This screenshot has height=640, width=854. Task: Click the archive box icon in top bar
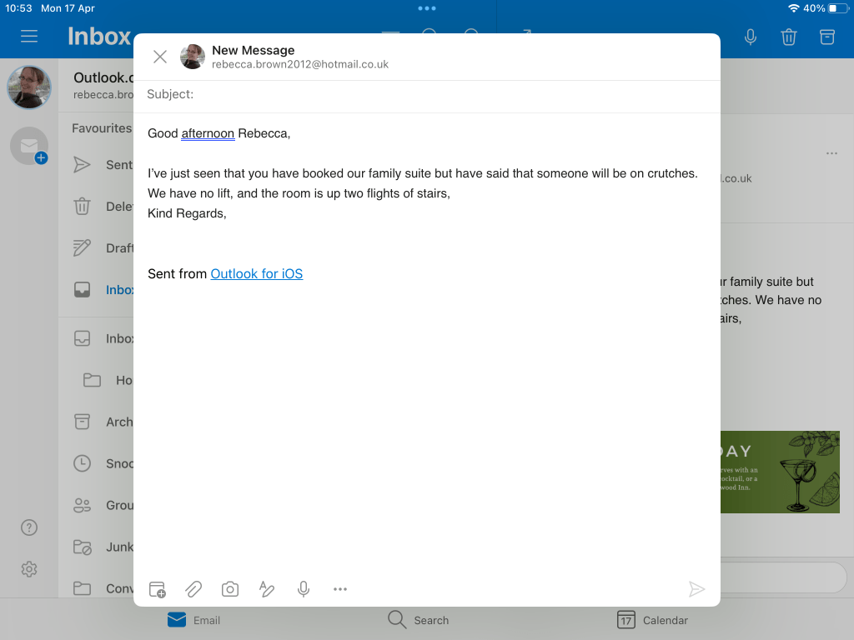pos(826,37)
